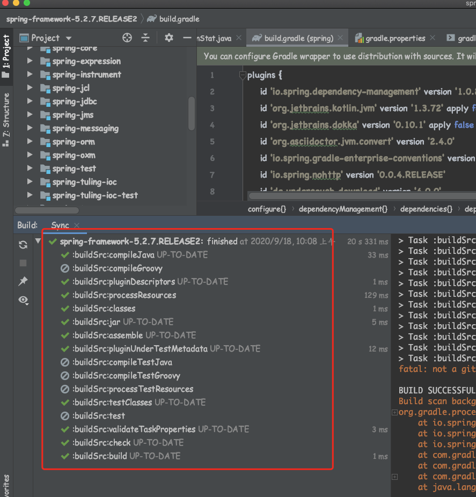Open Project panel settings gear

[x=168, y=38]
